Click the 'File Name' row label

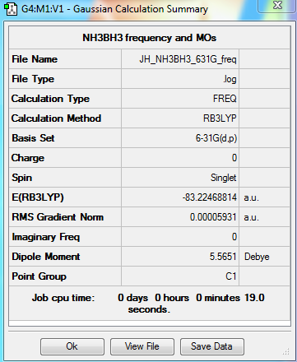click(35, 59)
